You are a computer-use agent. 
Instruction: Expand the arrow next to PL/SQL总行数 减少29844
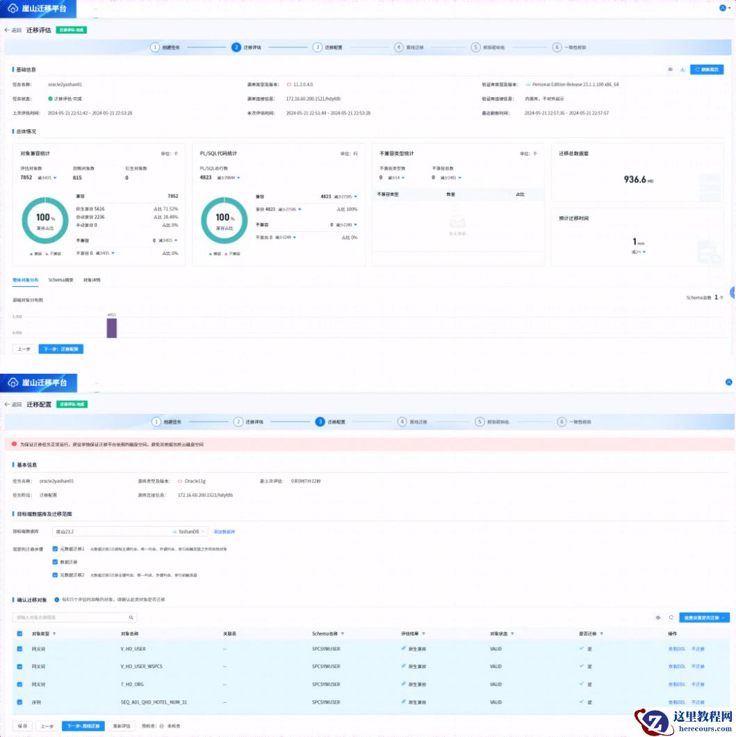point(239,178)
